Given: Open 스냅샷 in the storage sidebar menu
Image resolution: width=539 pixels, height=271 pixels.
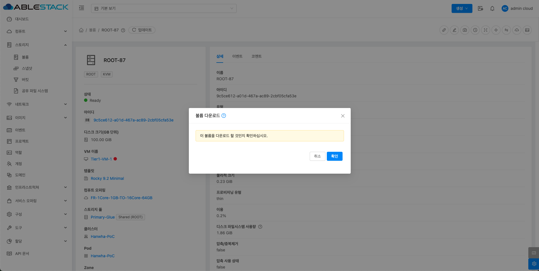Looking at the screenshot, I should pyautogui.click(x=27, y=68).
